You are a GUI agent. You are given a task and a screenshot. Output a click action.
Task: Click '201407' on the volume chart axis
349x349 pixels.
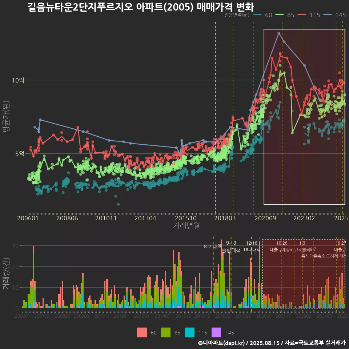pos(163,316)
